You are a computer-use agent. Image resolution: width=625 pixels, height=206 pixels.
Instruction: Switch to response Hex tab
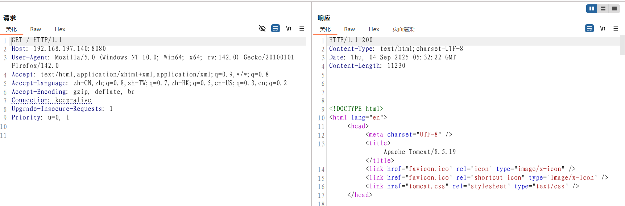pyautogui.click(x=374, y=29)
